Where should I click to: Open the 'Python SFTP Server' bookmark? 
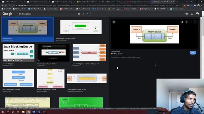point(162,9)
